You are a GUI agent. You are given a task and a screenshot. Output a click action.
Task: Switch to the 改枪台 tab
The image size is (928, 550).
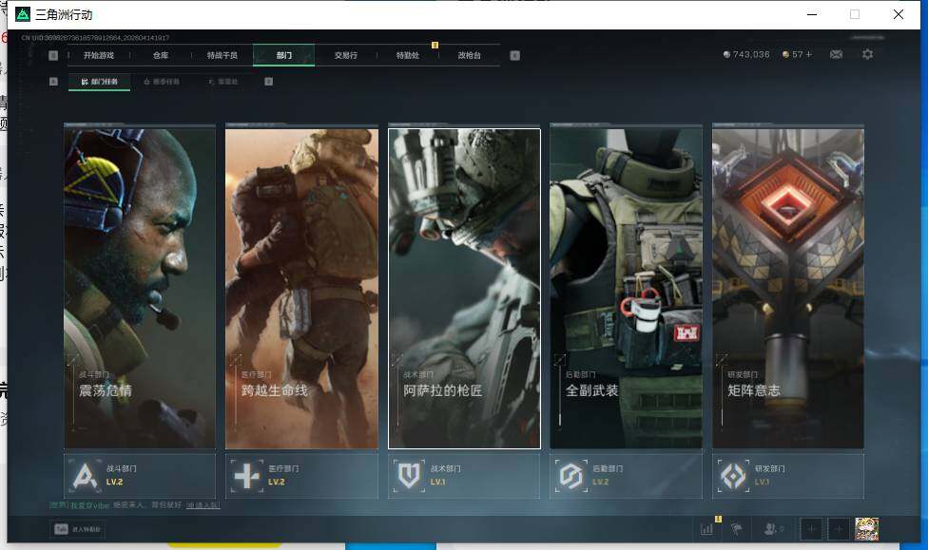[x=470, y=56]
